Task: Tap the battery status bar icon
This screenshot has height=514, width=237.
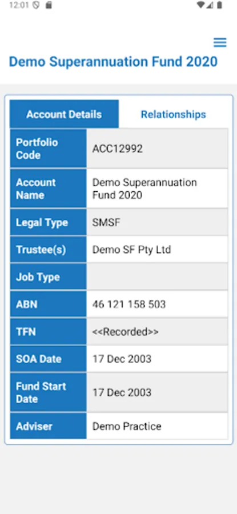Action: [x=220, y=5]
